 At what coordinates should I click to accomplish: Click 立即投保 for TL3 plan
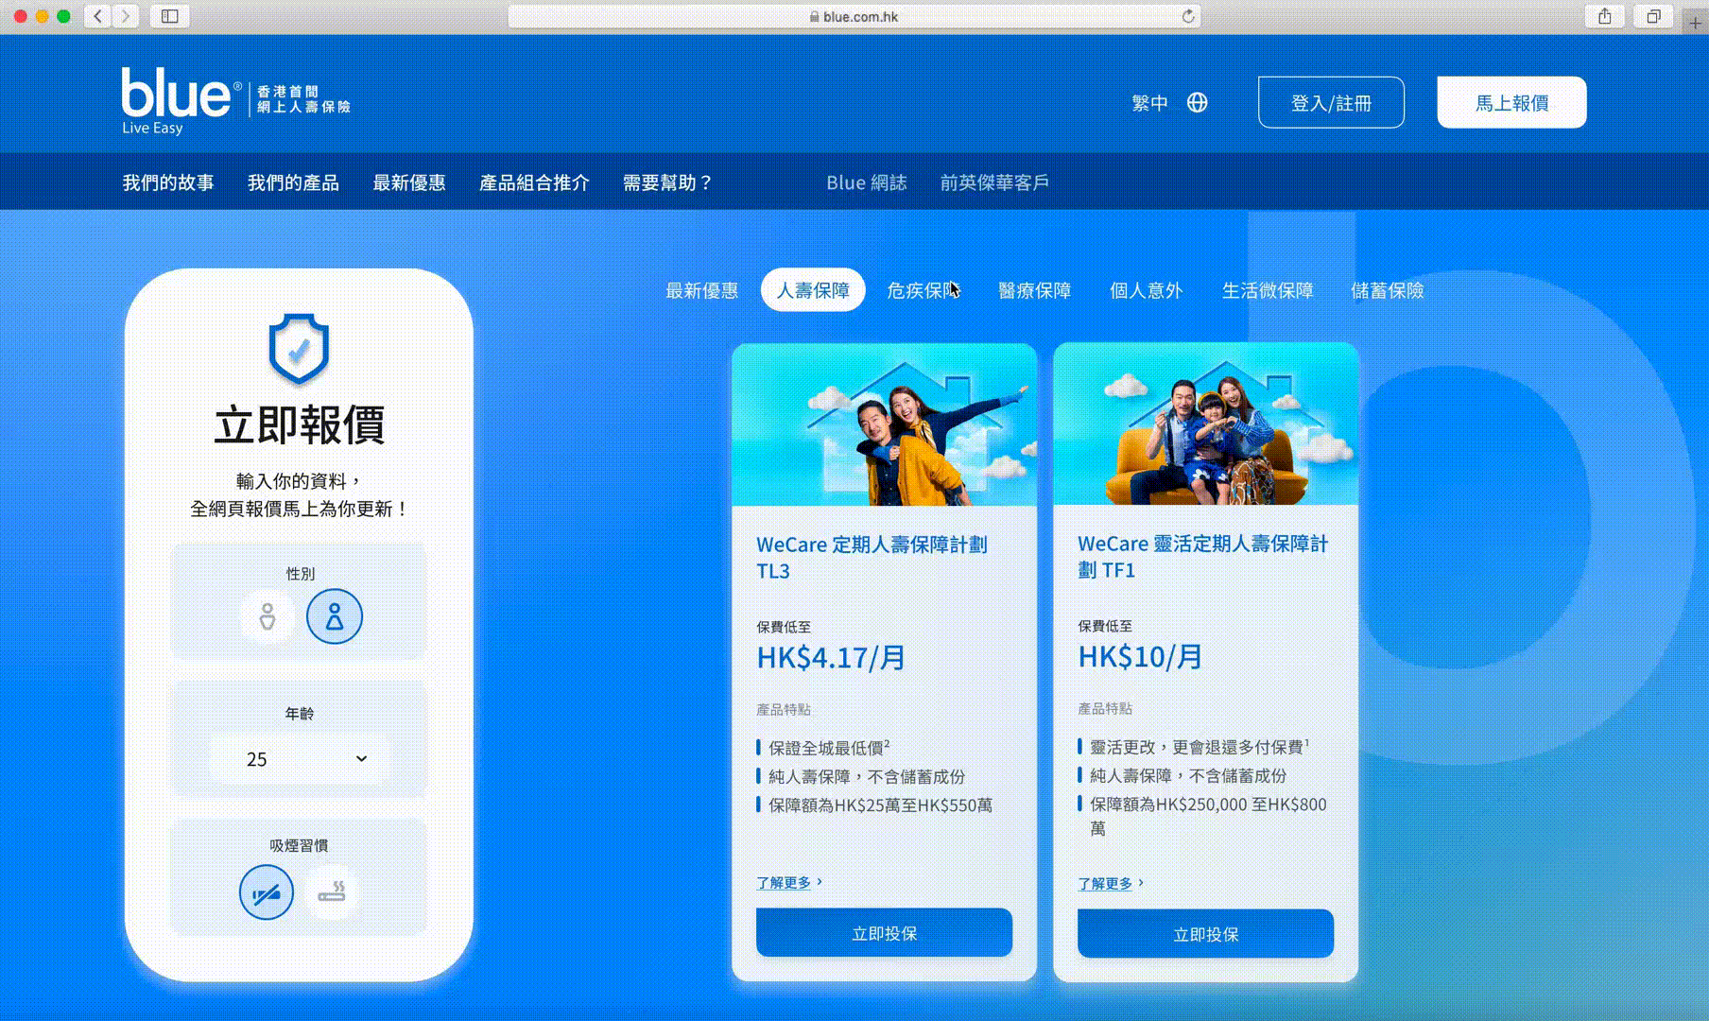coord(884,933)
